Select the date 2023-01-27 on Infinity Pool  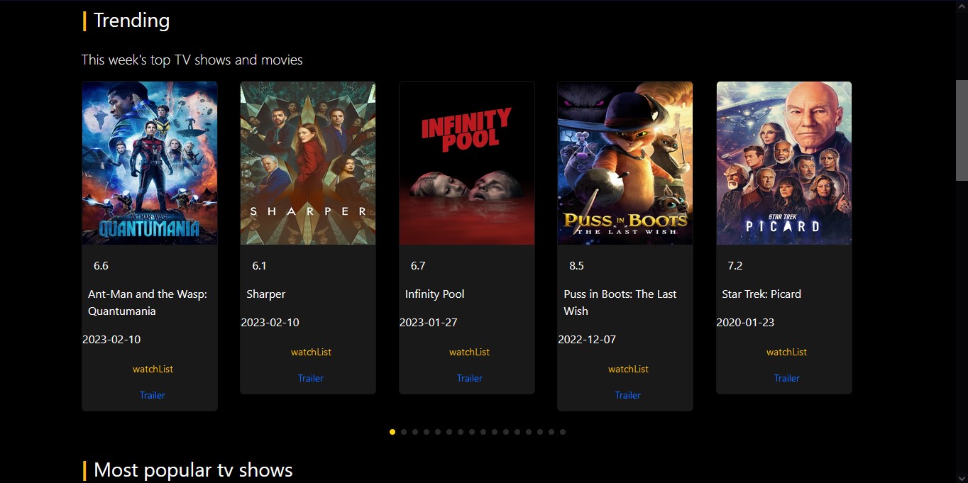pos(429,322)
